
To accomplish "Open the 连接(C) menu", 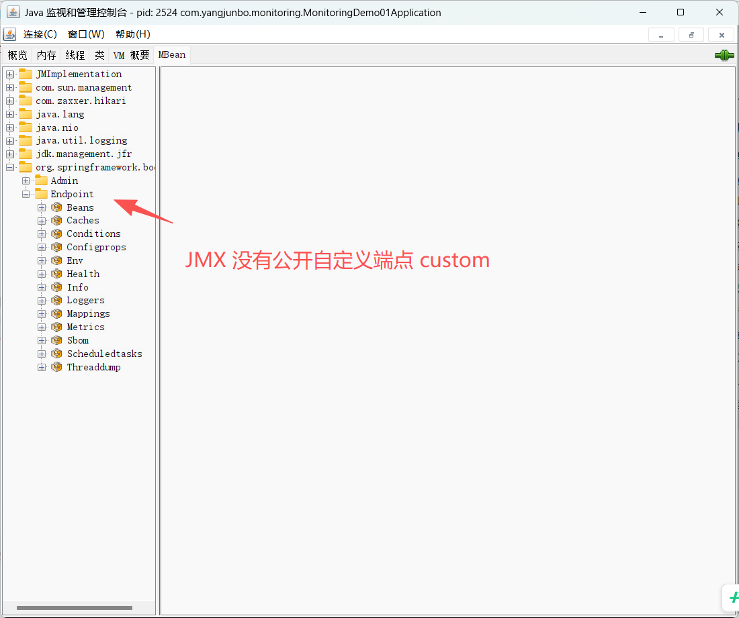I will point(40,34).
